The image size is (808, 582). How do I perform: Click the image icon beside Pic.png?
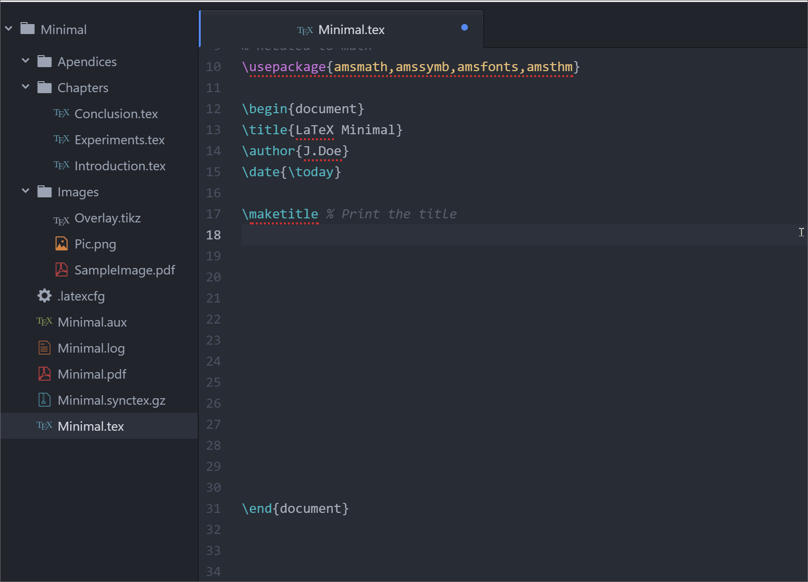[x=62, y=243]
